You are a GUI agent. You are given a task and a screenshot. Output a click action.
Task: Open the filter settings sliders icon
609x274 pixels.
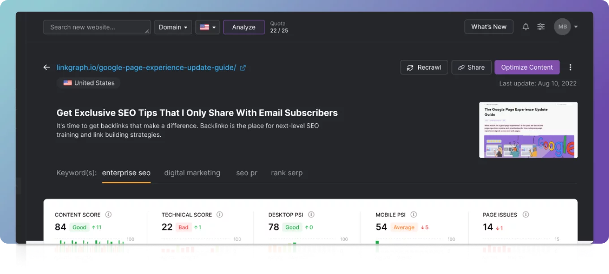tap(541, 27)
